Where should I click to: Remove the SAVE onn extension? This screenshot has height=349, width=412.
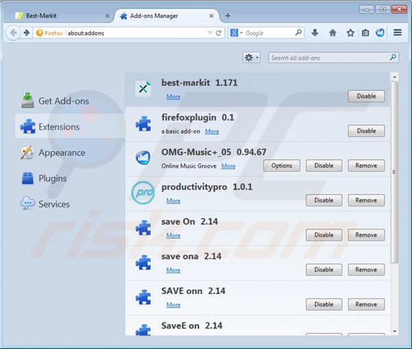[x=366, y=304]
